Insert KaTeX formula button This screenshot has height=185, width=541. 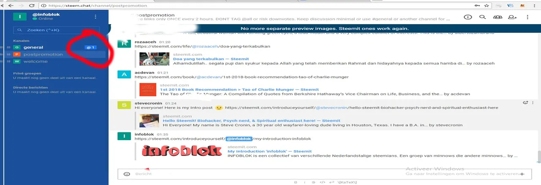(347, 182)
